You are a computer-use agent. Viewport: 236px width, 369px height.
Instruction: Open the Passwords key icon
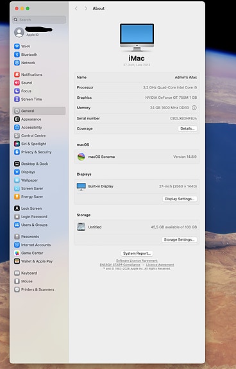tap(17, 237)
